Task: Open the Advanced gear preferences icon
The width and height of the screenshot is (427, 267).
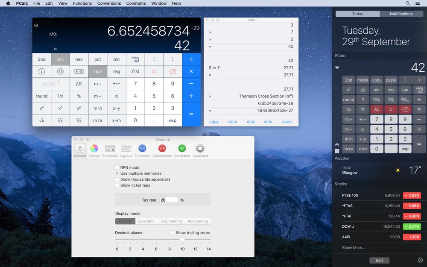Action: (x=200, y=149)
